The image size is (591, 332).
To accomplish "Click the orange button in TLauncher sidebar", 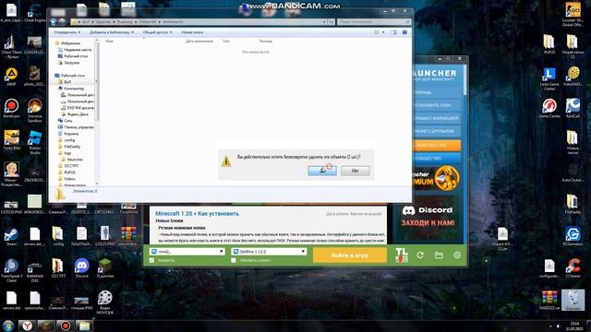I will [x=437, y=146].
